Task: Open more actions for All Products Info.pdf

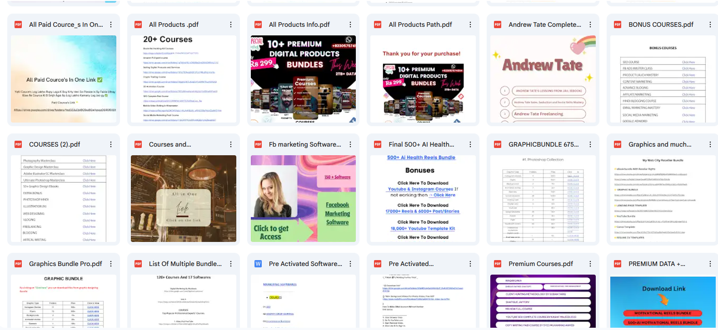Action: 350,25
